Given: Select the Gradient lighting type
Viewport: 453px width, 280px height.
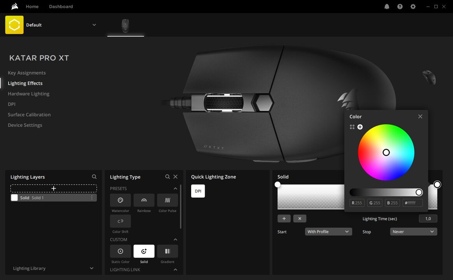Looking at the screenshot, I should 168,251.
